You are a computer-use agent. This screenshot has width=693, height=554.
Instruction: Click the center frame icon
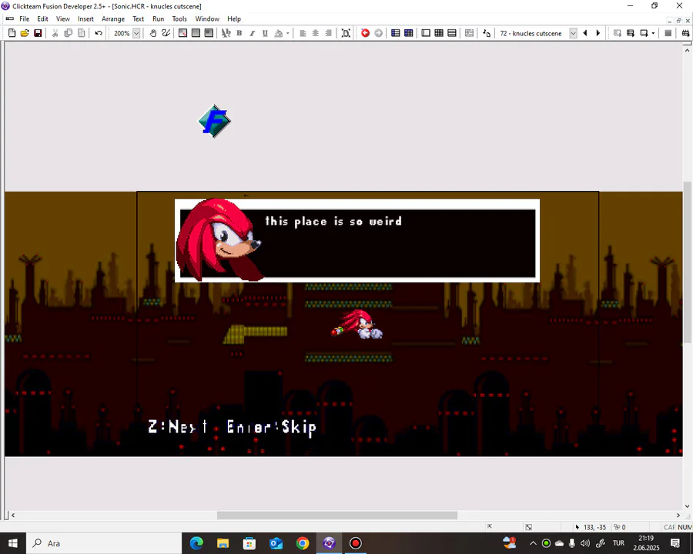[346, 33]
